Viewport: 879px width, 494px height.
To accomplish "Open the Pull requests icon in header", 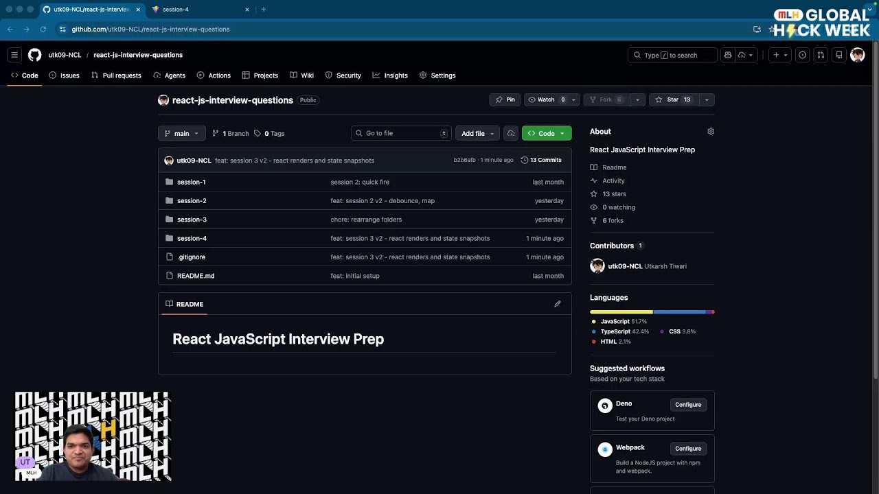I will 821,55.
